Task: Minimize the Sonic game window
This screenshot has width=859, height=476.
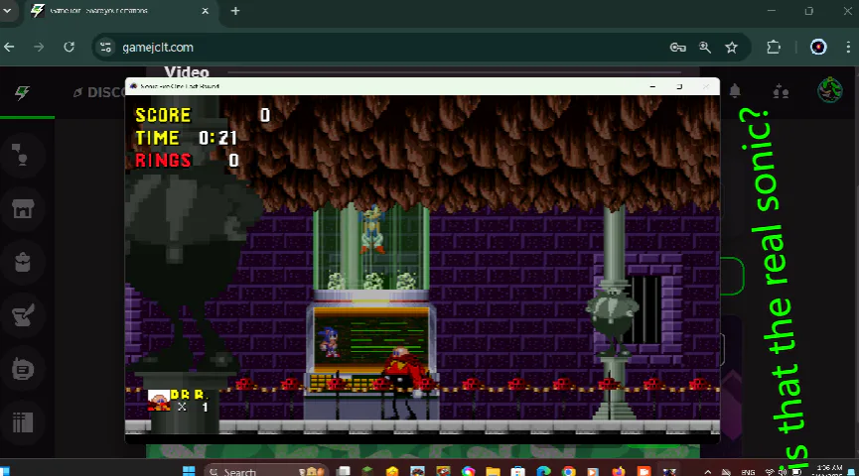Action: coord(652,86)
